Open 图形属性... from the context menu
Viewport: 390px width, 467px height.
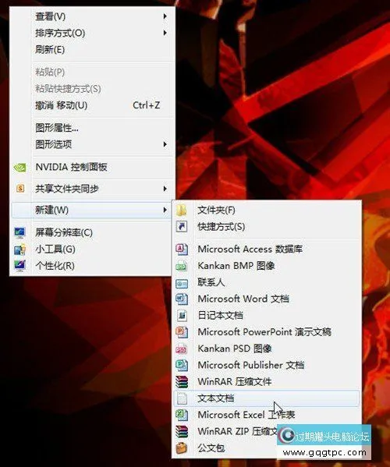pos(92,128)
